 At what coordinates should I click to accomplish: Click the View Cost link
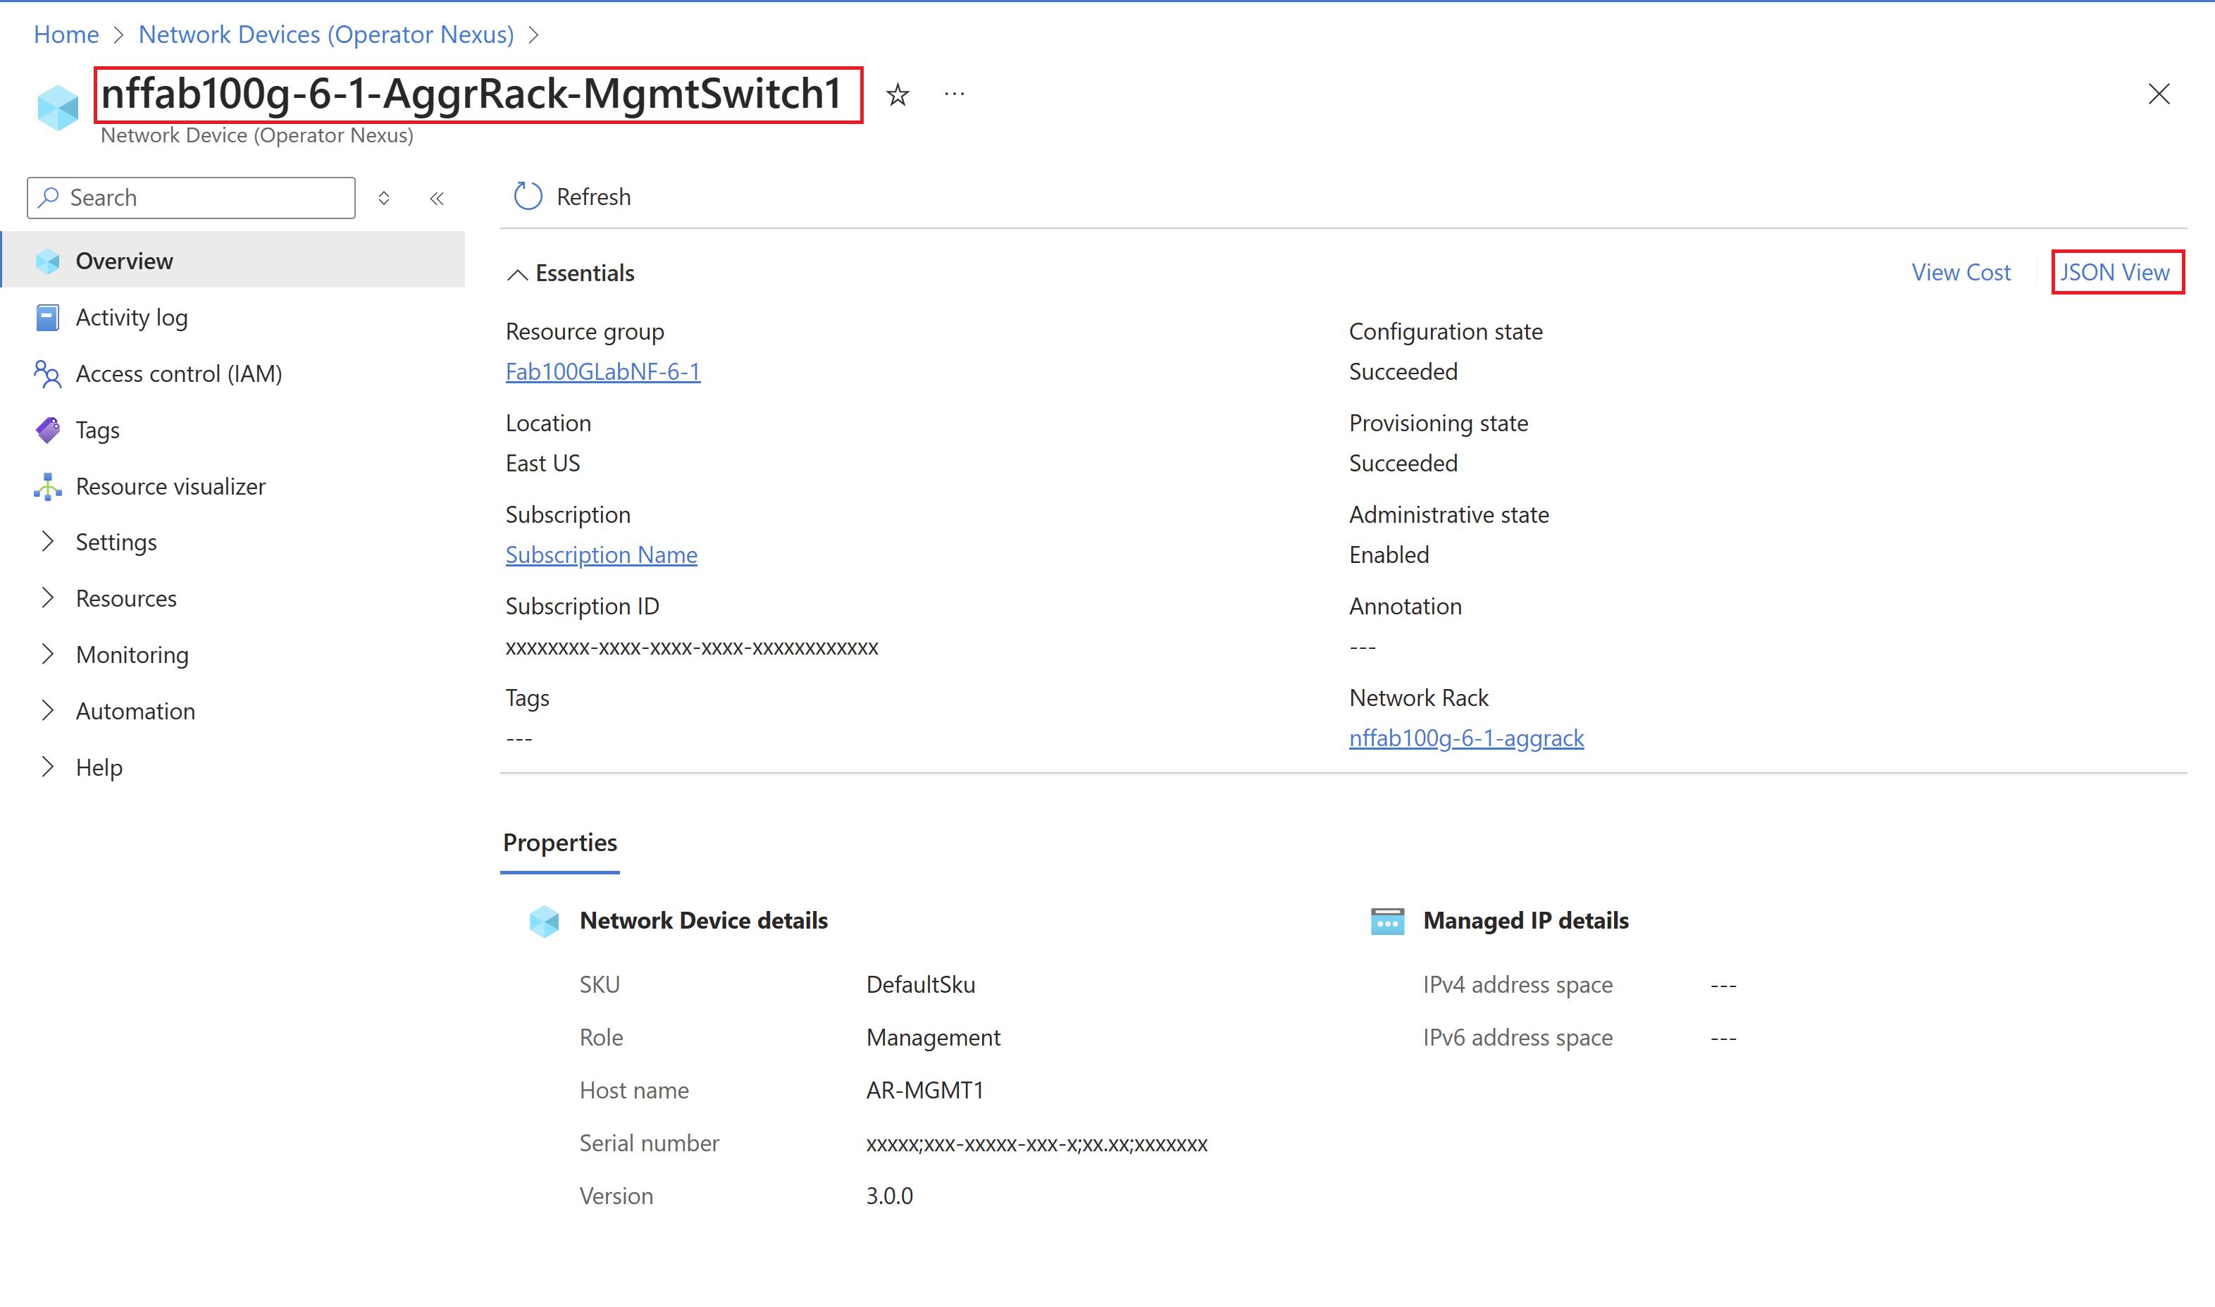(1961, 272)
